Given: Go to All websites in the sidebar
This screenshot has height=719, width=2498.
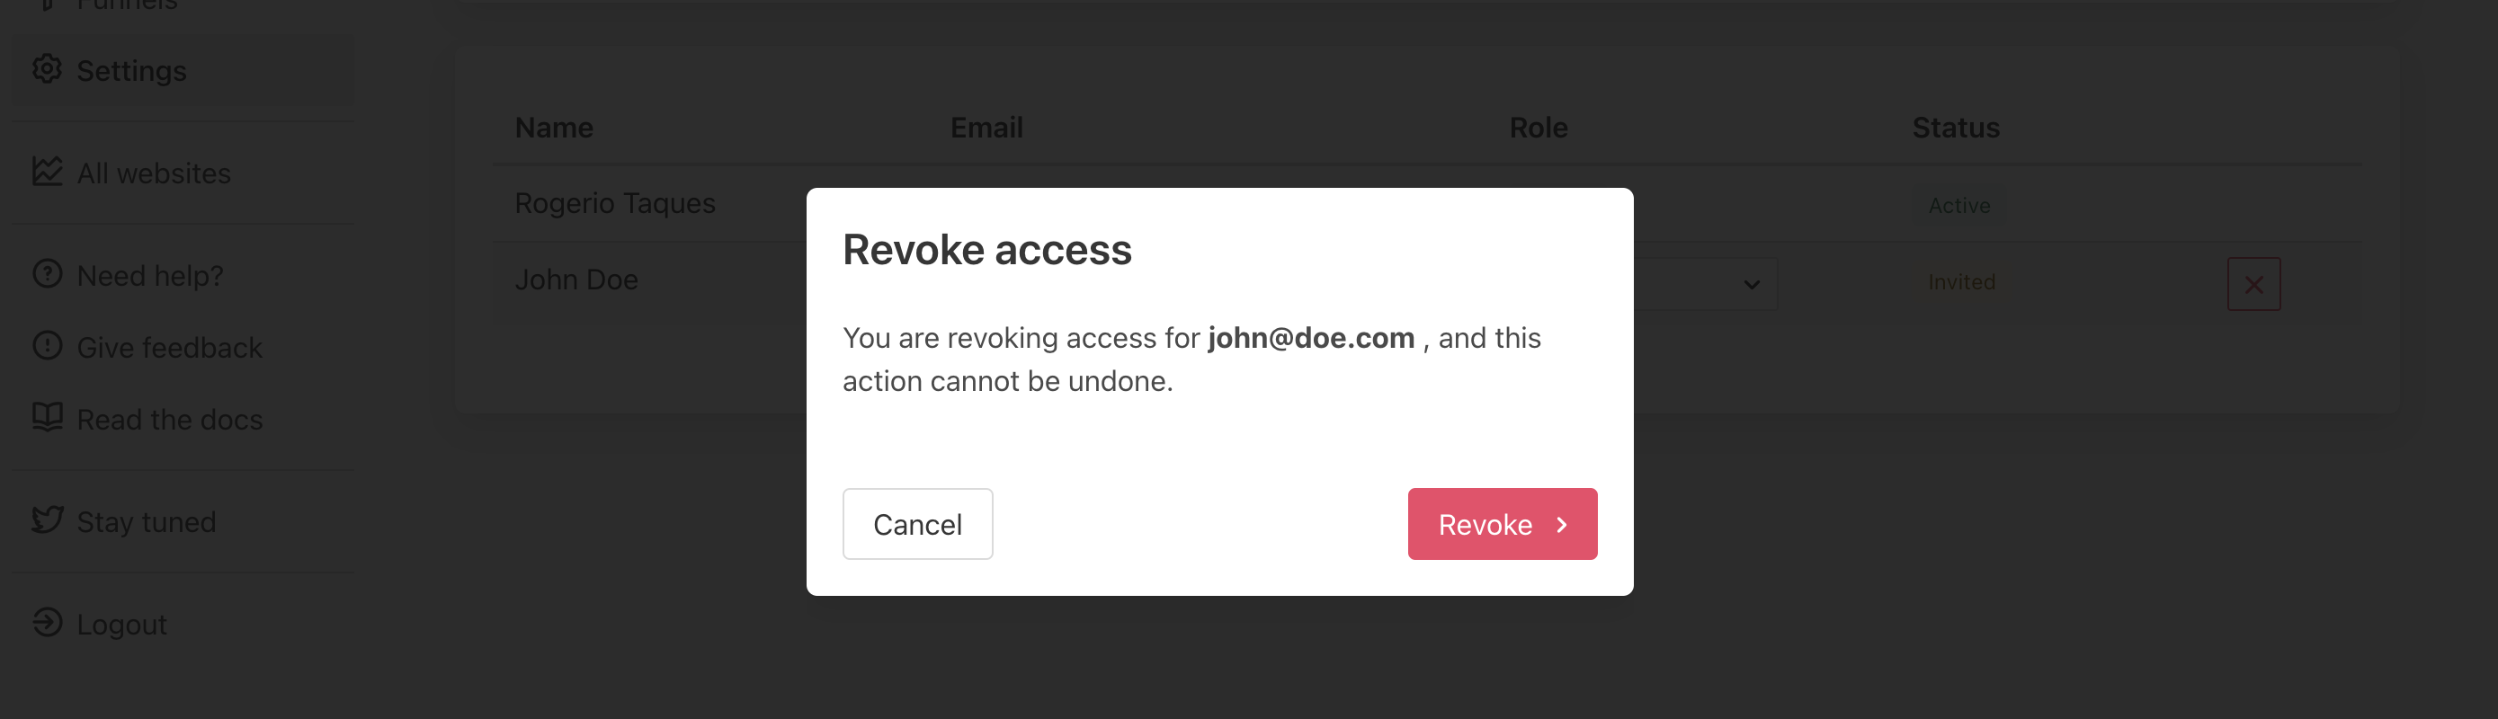Looking at the screenshot, I should [153, 173].
